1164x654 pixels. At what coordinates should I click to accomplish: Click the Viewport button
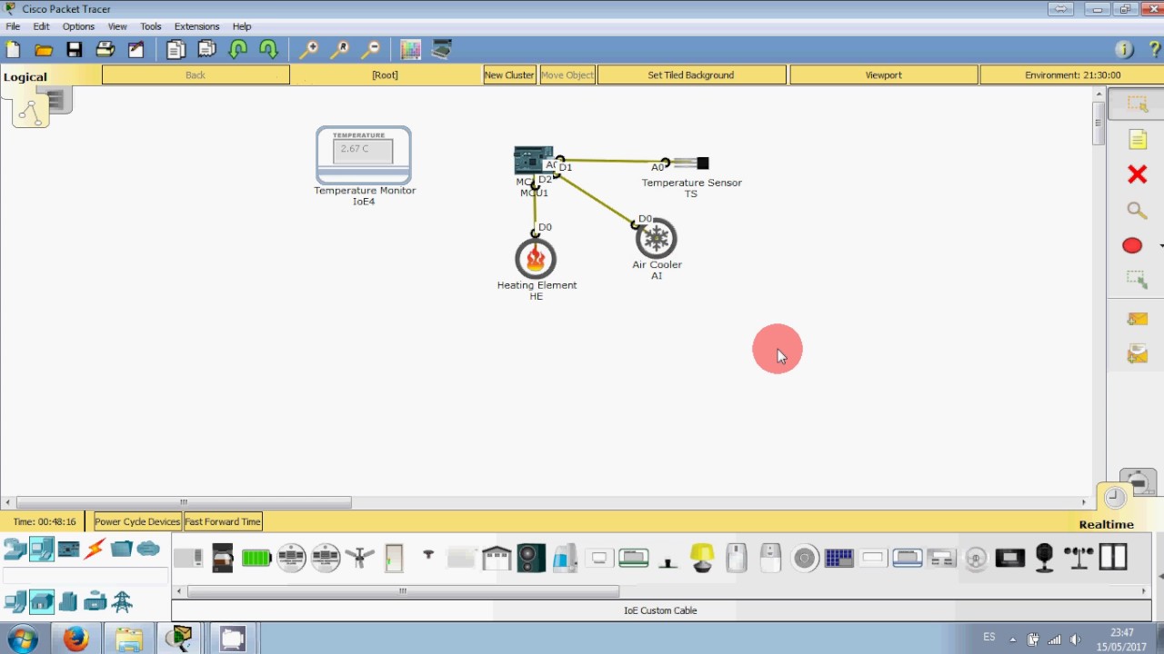[x=884, y=75]
